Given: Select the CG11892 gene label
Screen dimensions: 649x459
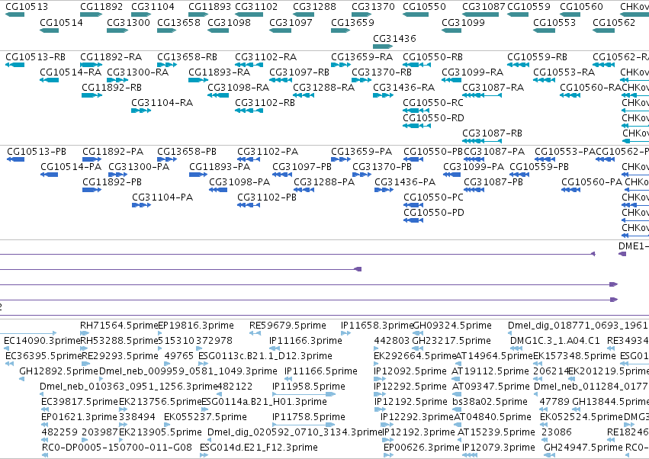Looking at the screenshot, I should tap(101, 7).
